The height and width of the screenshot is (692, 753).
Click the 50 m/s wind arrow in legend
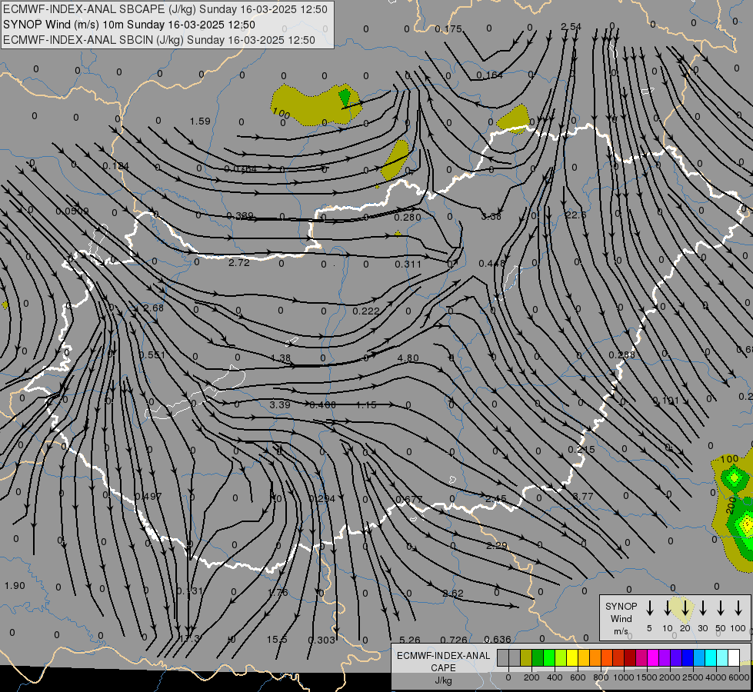[x=721, y=608]
